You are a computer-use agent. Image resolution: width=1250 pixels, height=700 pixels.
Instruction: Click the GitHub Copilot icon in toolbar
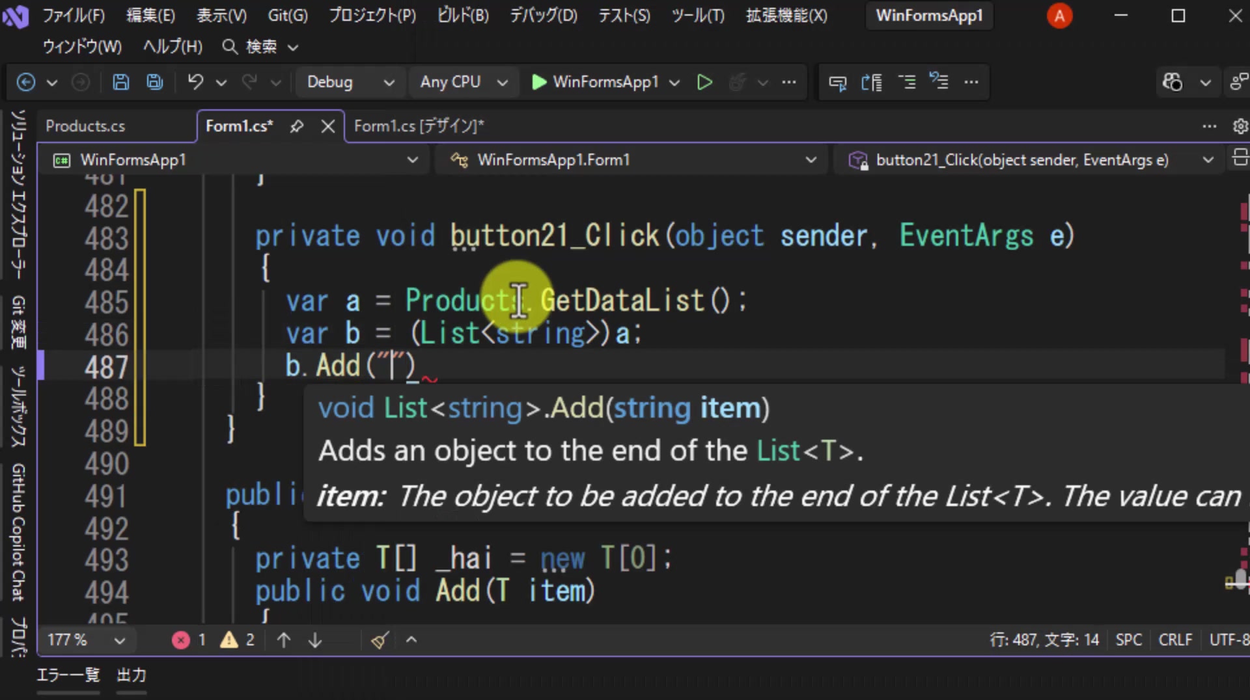coord(1173,82)
